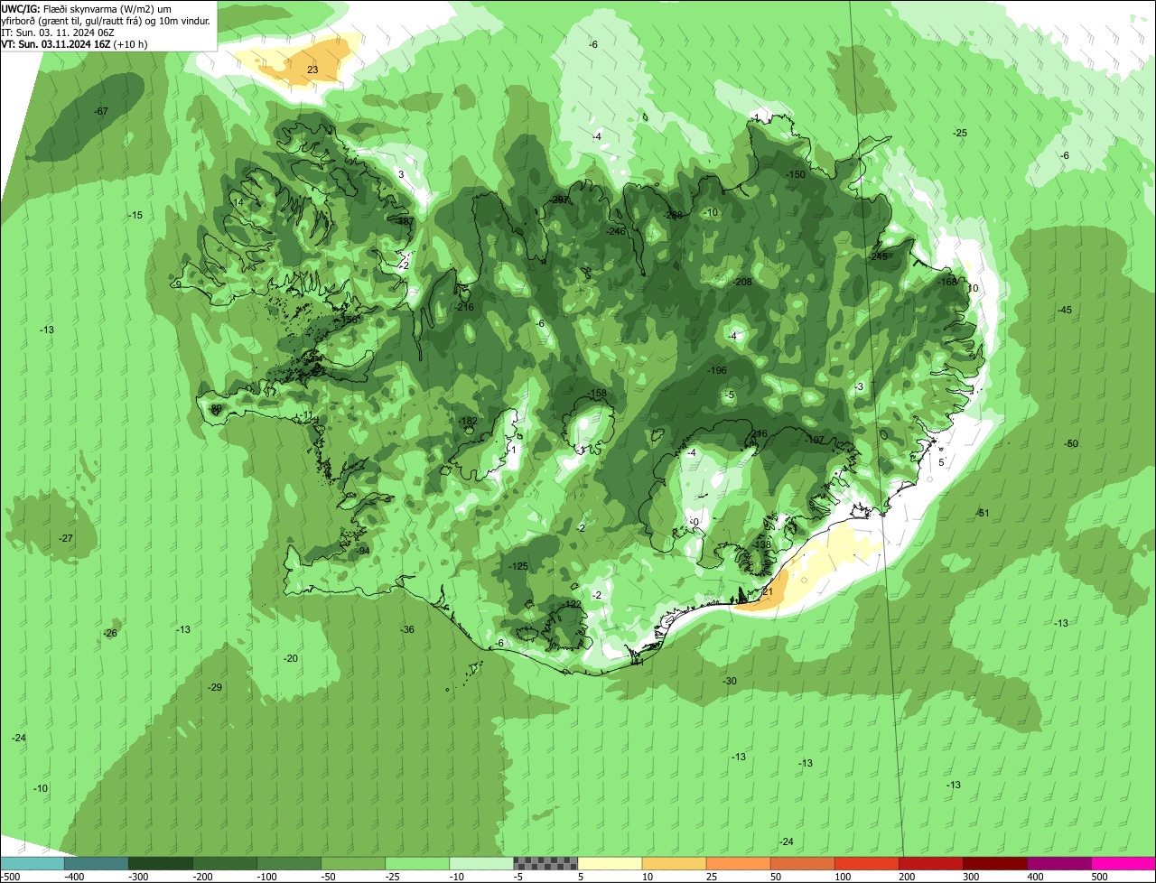Click the dark teal -400 to -300 legend swatch
Viewport: 1156px width, 883px height.
(97, 863)
